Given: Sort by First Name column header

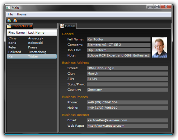Looking at the screenshot, I should [x=17, y=33].
